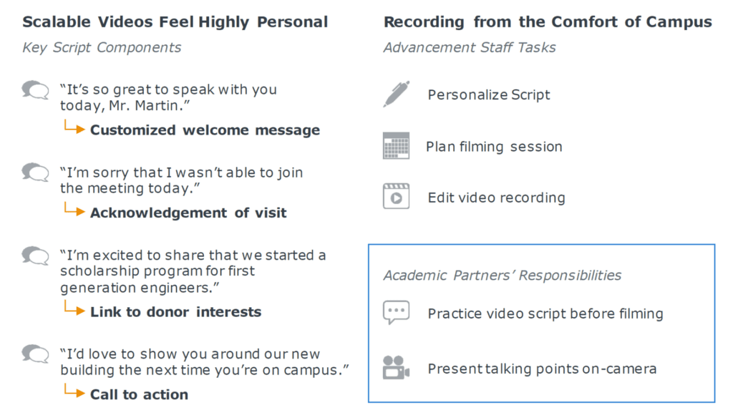Click orange arrow before Customized welcome message
Screen dimensions: 733x413
click(74, 127)
